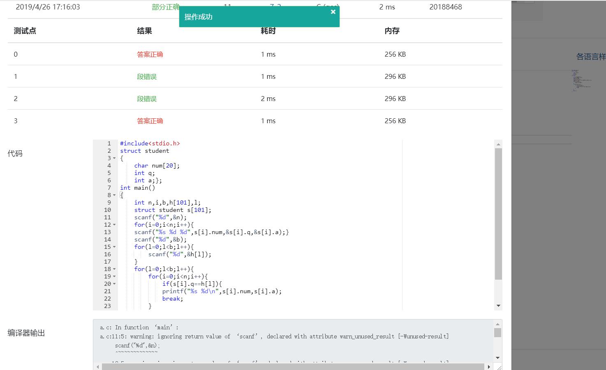Click the 编译器输出 section label
Viewport: 606px width, 370px height.
26,333
